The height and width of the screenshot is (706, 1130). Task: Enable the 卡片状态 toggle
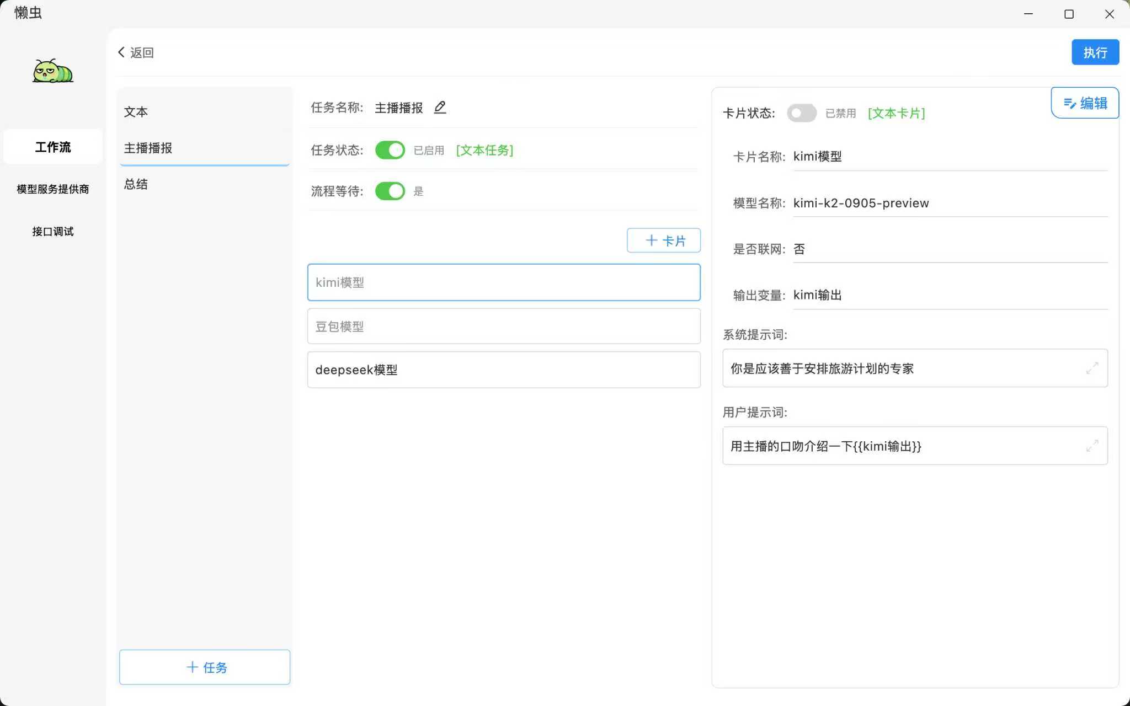tap(801, 113)
